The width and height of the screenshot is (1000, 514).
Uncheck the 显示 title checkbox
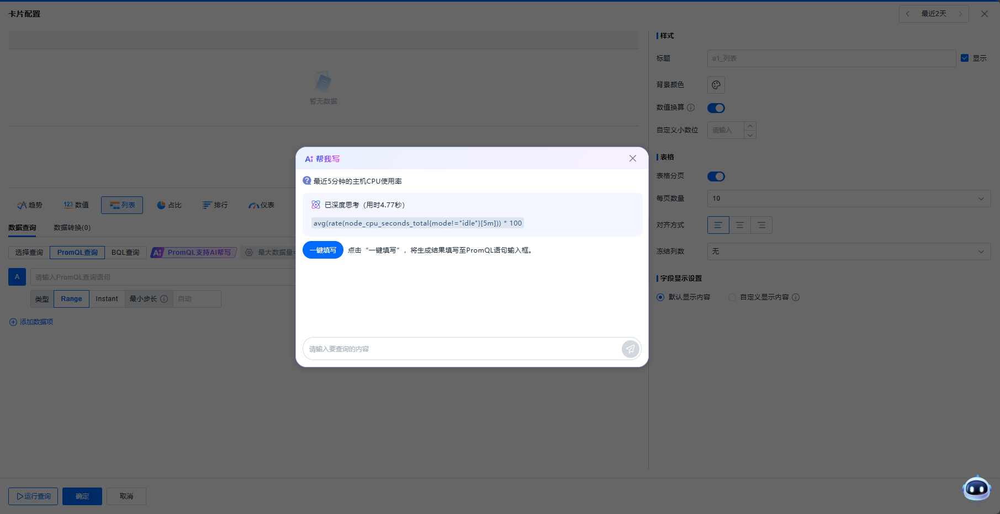click(x=965, y=58)
